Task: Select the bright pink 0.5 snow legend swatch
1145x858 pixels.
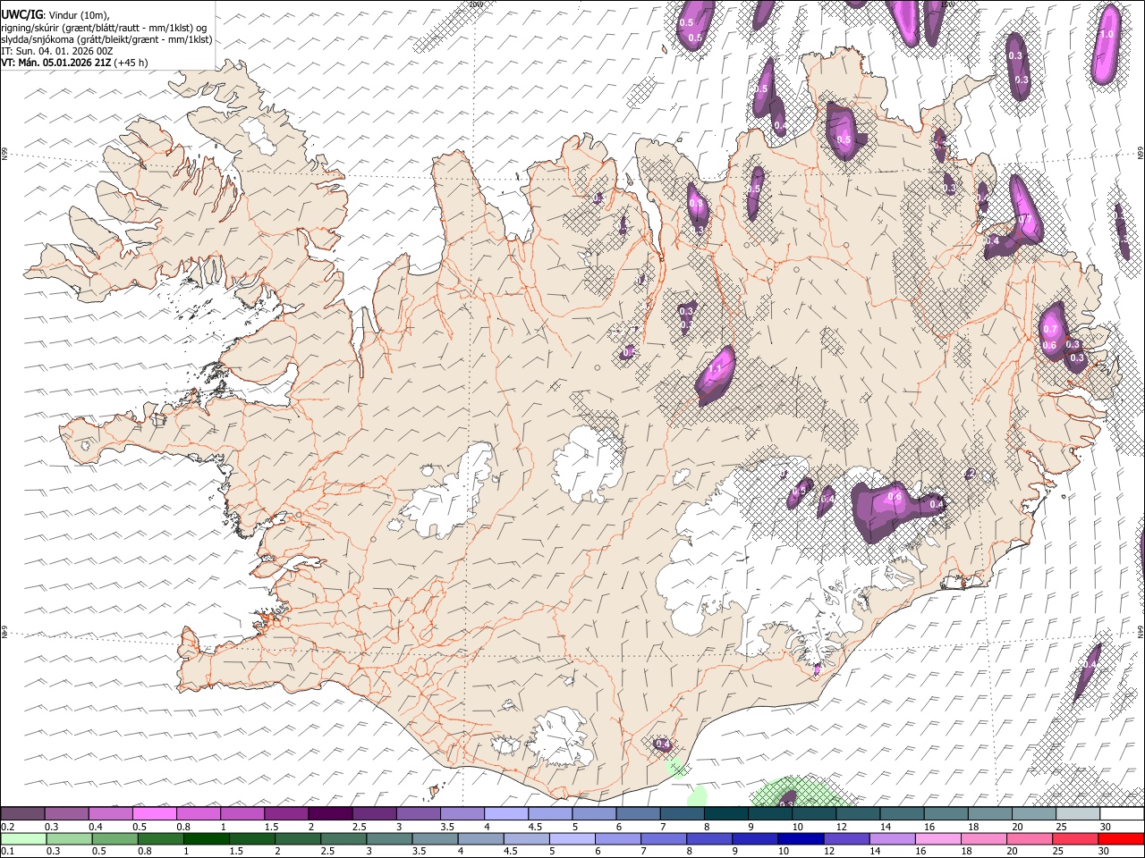Action: tap(155, 813)
